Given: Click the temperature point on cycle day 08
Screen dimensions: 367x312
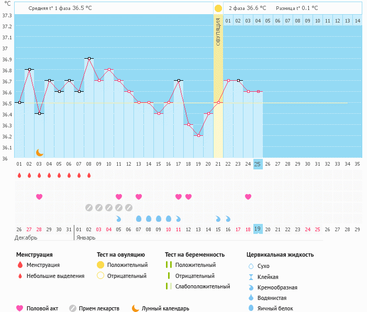Looking at the screenshot, I should pos(89,58).
